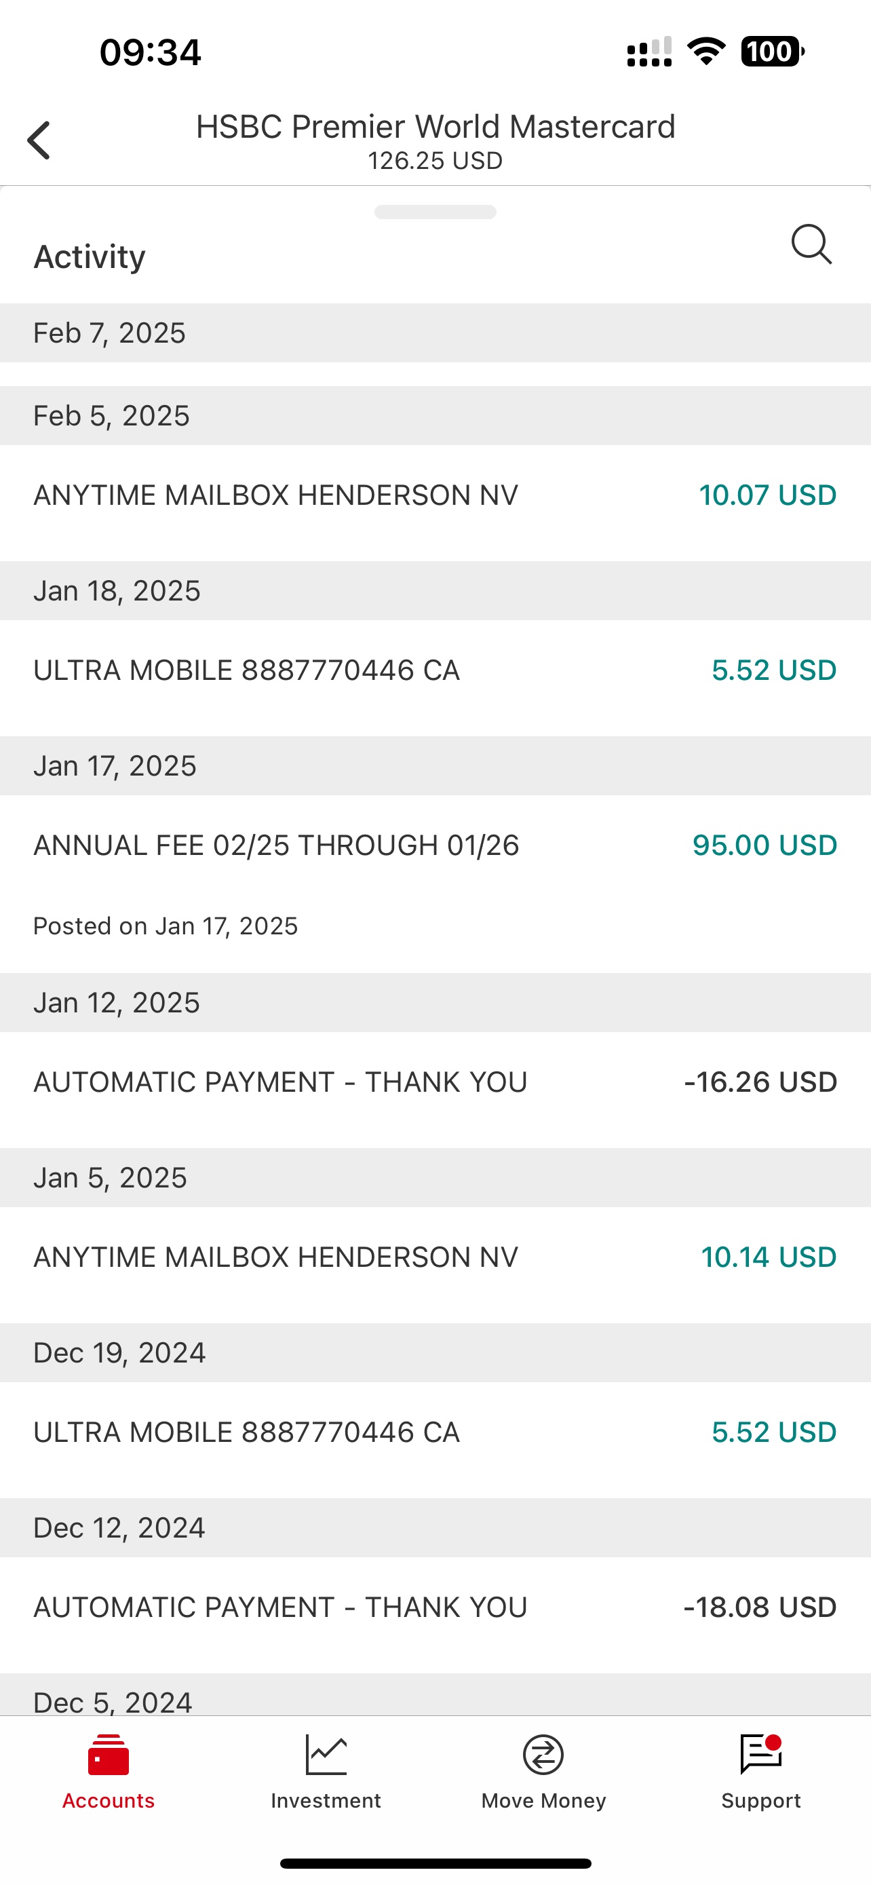Tap the battery status indicator
This screenshot has height=1885, width=871.
[772, 52]
